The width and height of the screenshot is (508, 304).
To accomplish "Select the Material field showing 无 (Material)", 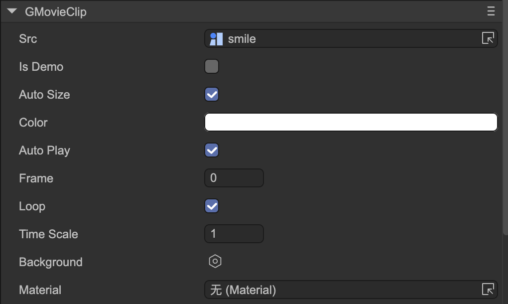I will point(344,290).
